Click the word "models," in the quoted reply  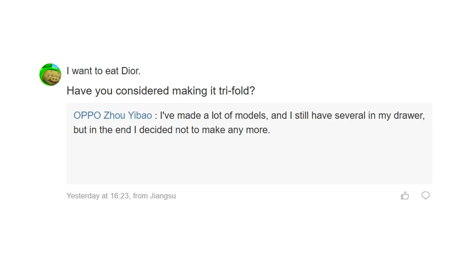click(x=252, y=116)
